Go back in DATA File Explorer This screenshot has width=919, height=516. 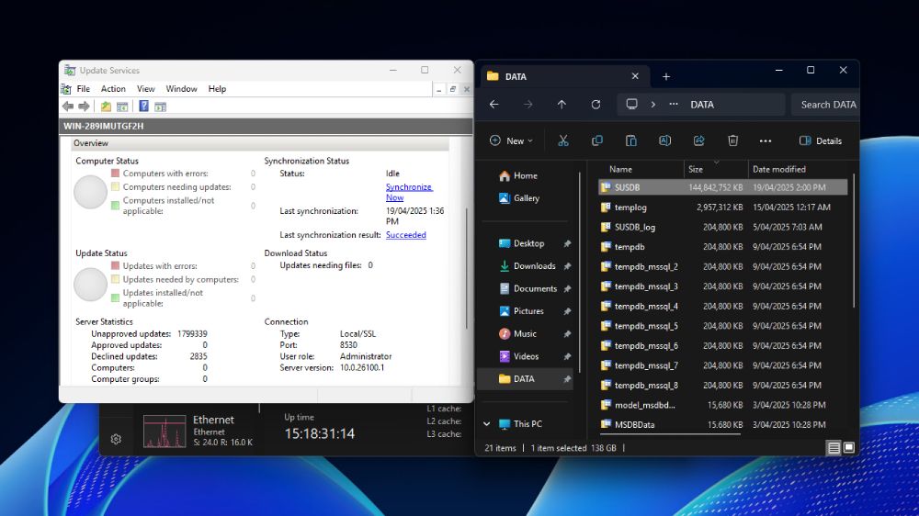pyautogui.click(x=494, y=105)
